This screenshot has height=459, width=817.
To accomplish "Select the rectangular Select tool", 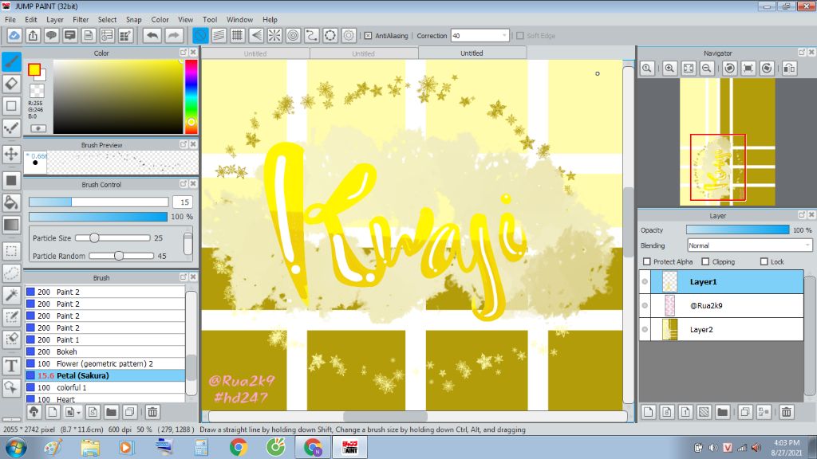I will pyautogui.click(x=11, y=251).
